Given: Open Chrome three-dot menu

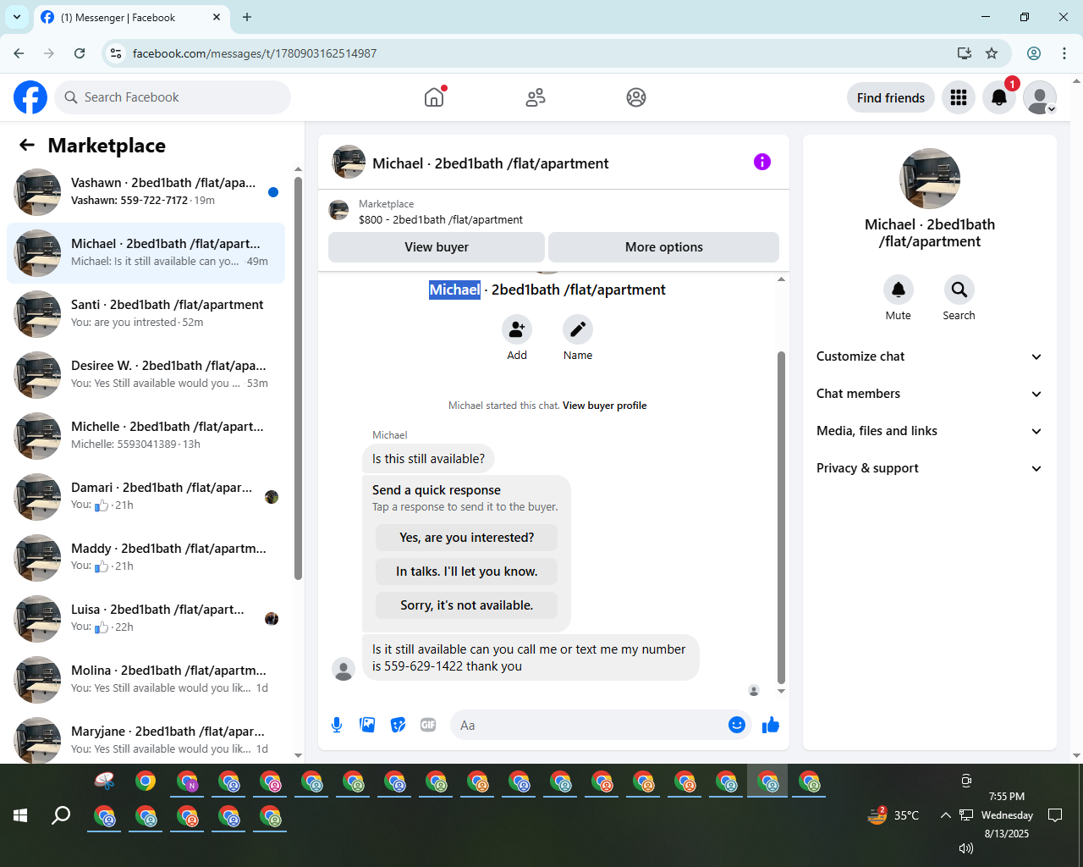Looking at the screenshot, I should point(1064,53).
